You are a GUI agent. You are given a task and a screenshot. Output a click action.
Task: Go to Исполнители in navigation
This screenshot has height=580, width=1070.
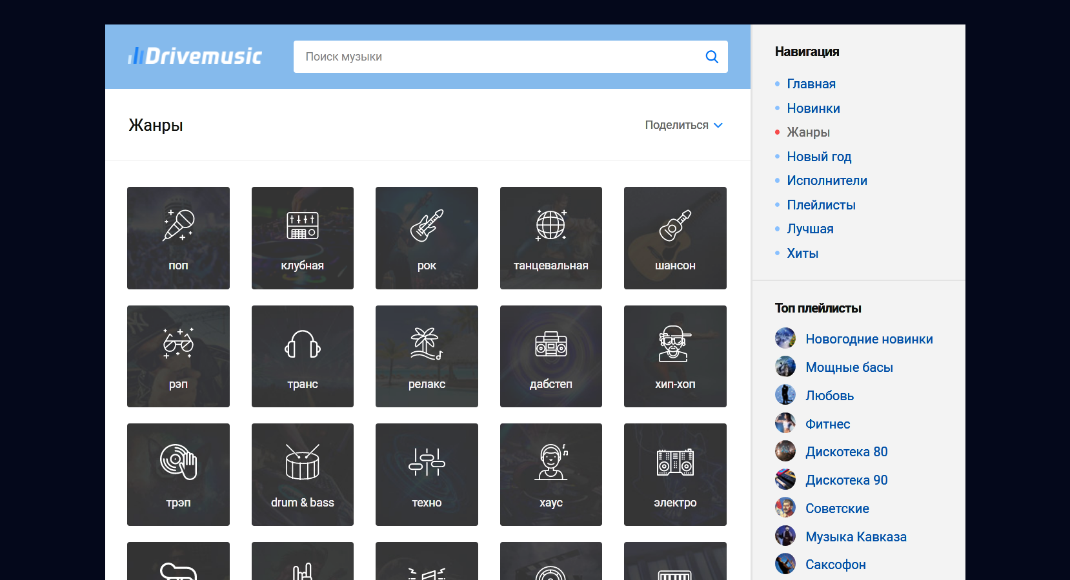827,180
